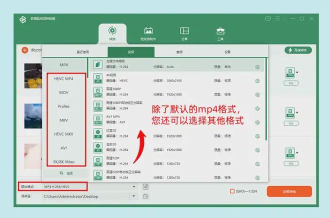Switch to the 设备 device format tab
Image resolution: width=330 pixels, height=218 pixels.
pos(227,52)
